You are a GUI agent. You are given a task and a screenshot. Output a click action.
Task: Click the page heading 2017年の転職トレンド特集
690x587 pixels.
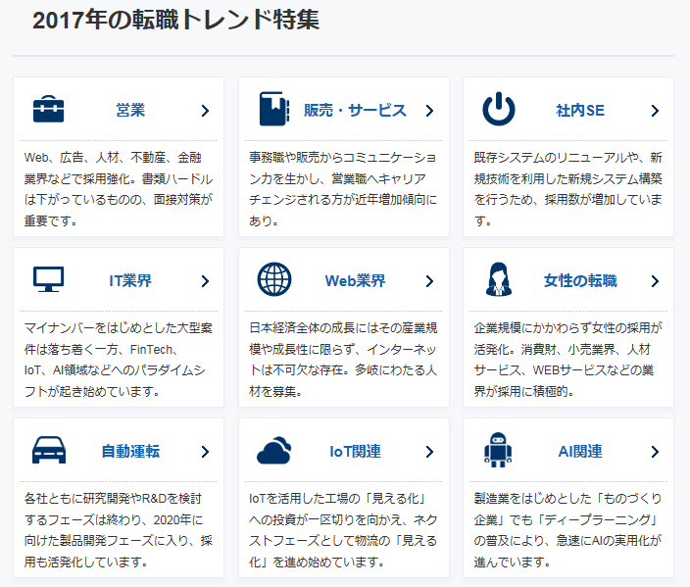point(176,20)
